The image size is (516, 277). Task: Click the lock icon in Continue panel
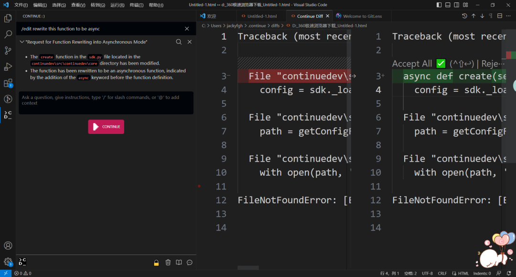click(x=156, y=263)
